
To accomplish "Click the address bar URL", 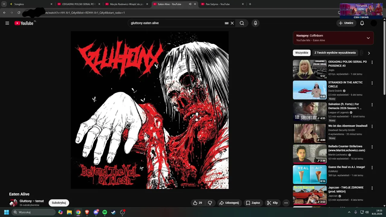I will 85,13.
